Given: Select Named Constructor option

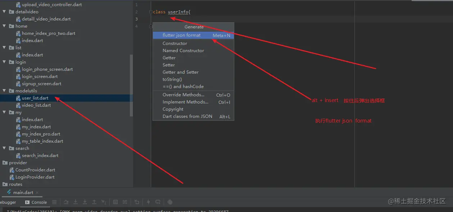Looking at the screenshot, I should click(x=193, y=51).
